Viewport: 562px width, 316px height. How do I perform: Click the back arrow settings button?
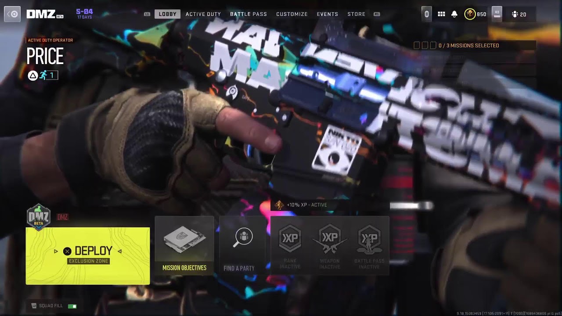[x=12, y=14]
